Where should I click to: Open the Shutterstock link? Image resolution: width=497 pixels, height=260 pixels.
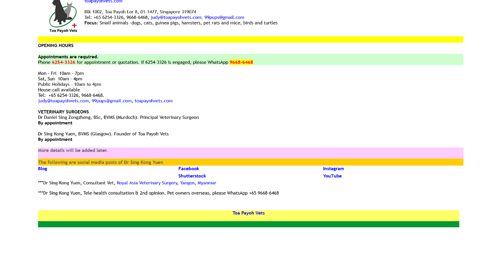192,176
